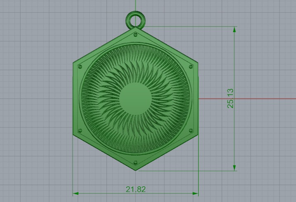Select the 25.13 height dimension text
The width and height of the screenshot is (296, 202).
point(230,99)
